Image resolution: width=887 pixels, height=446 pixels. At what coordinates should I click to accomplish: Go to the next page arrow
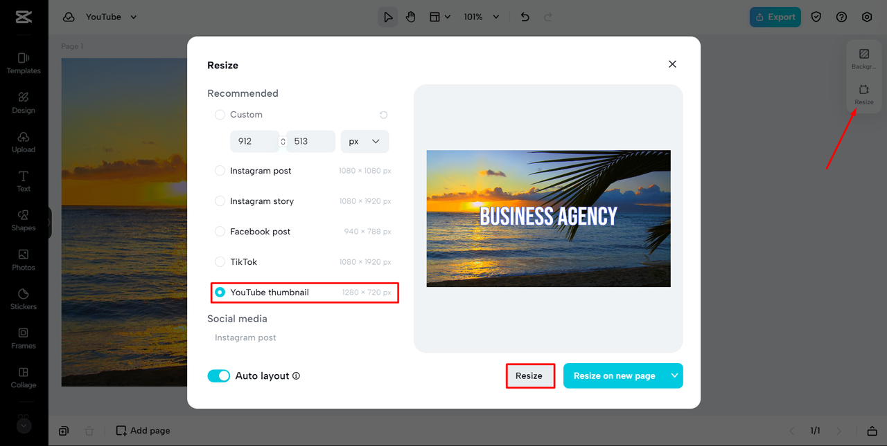[x=838, y=431]
